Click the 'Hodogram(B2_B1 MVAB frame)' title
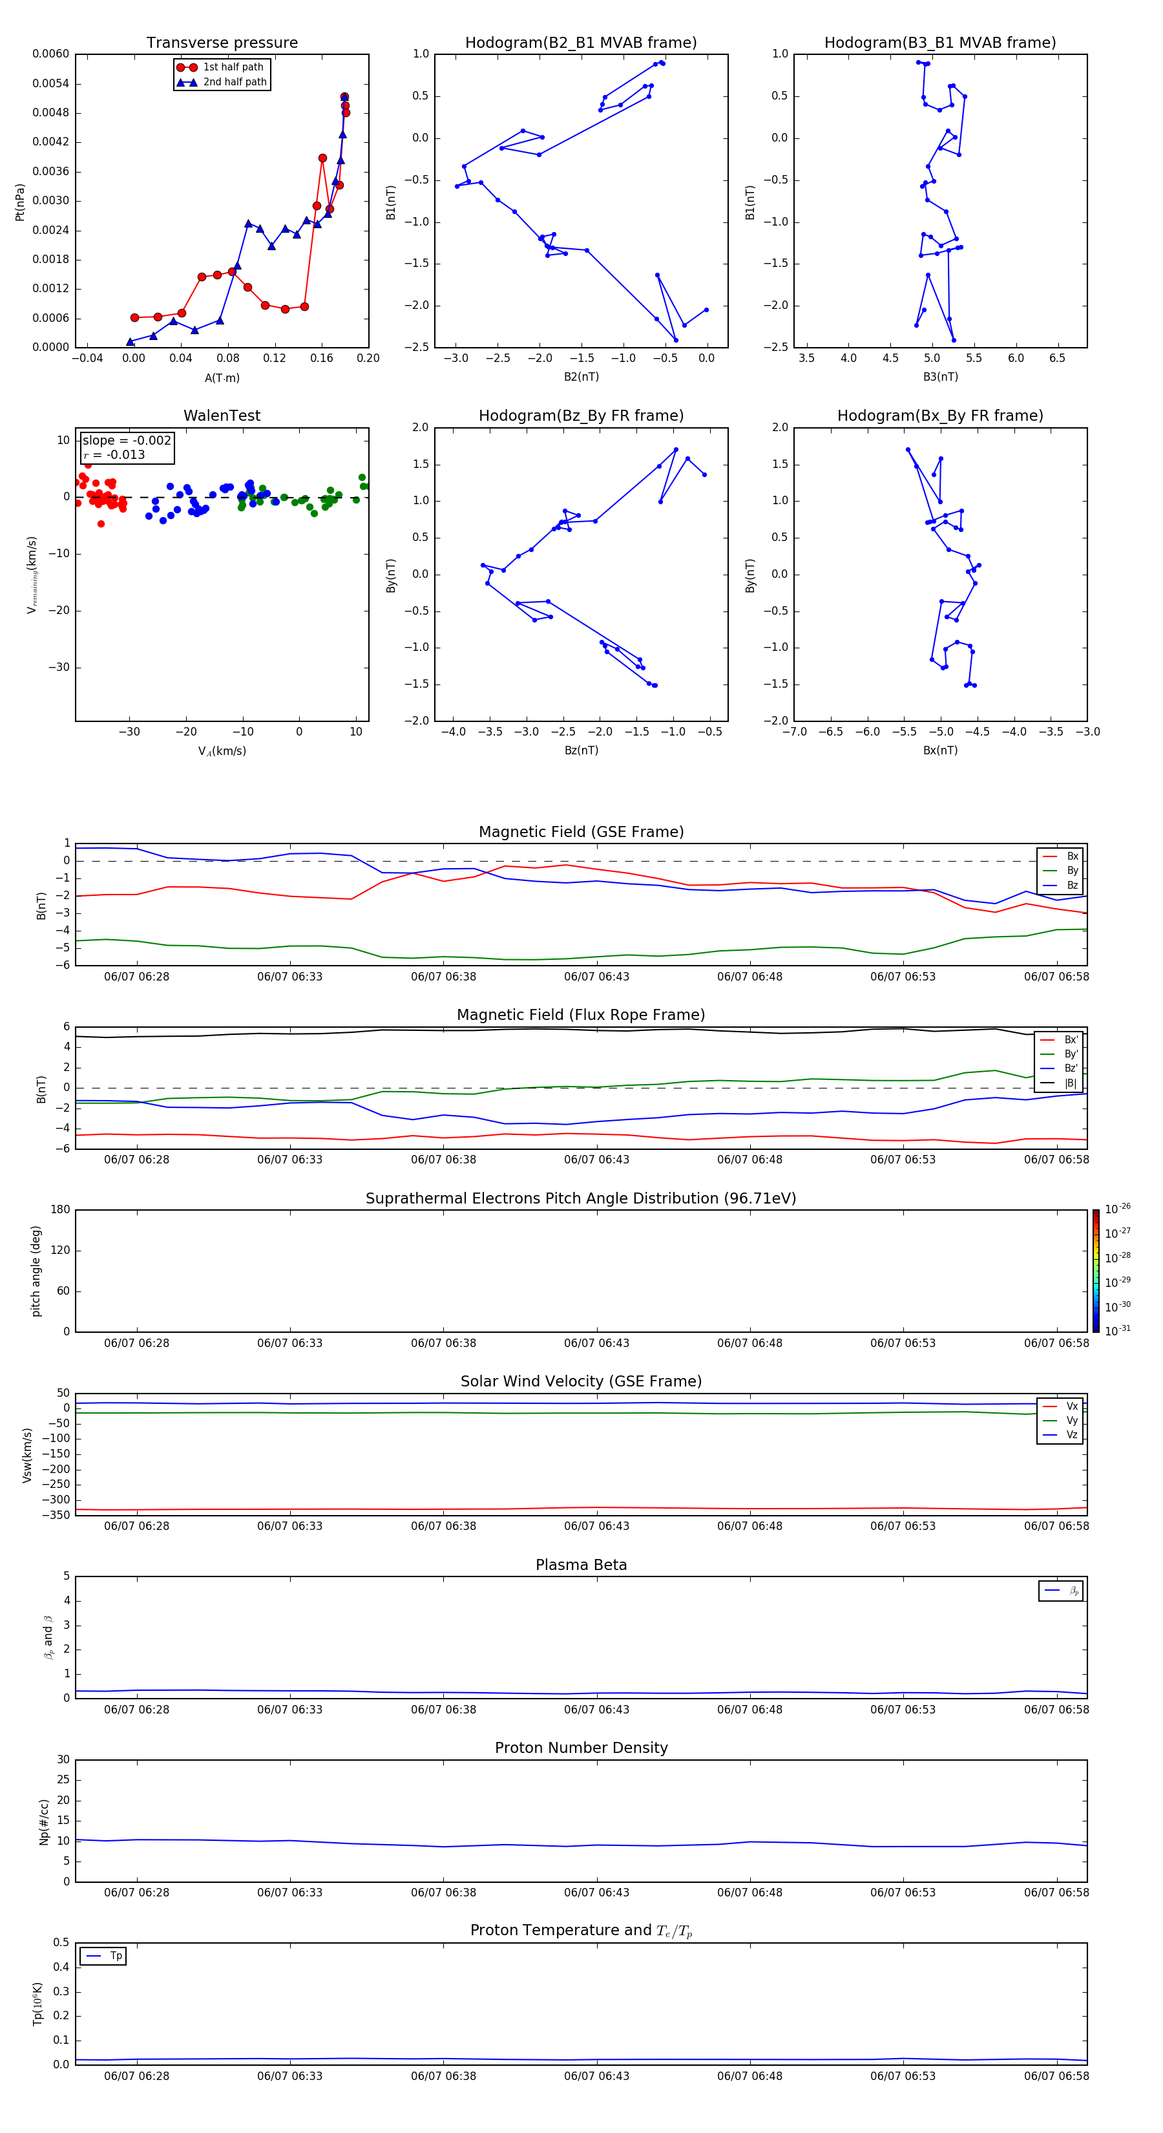Image resolution: width=1163 pixels, height=2133 pixels. [581, 42]
